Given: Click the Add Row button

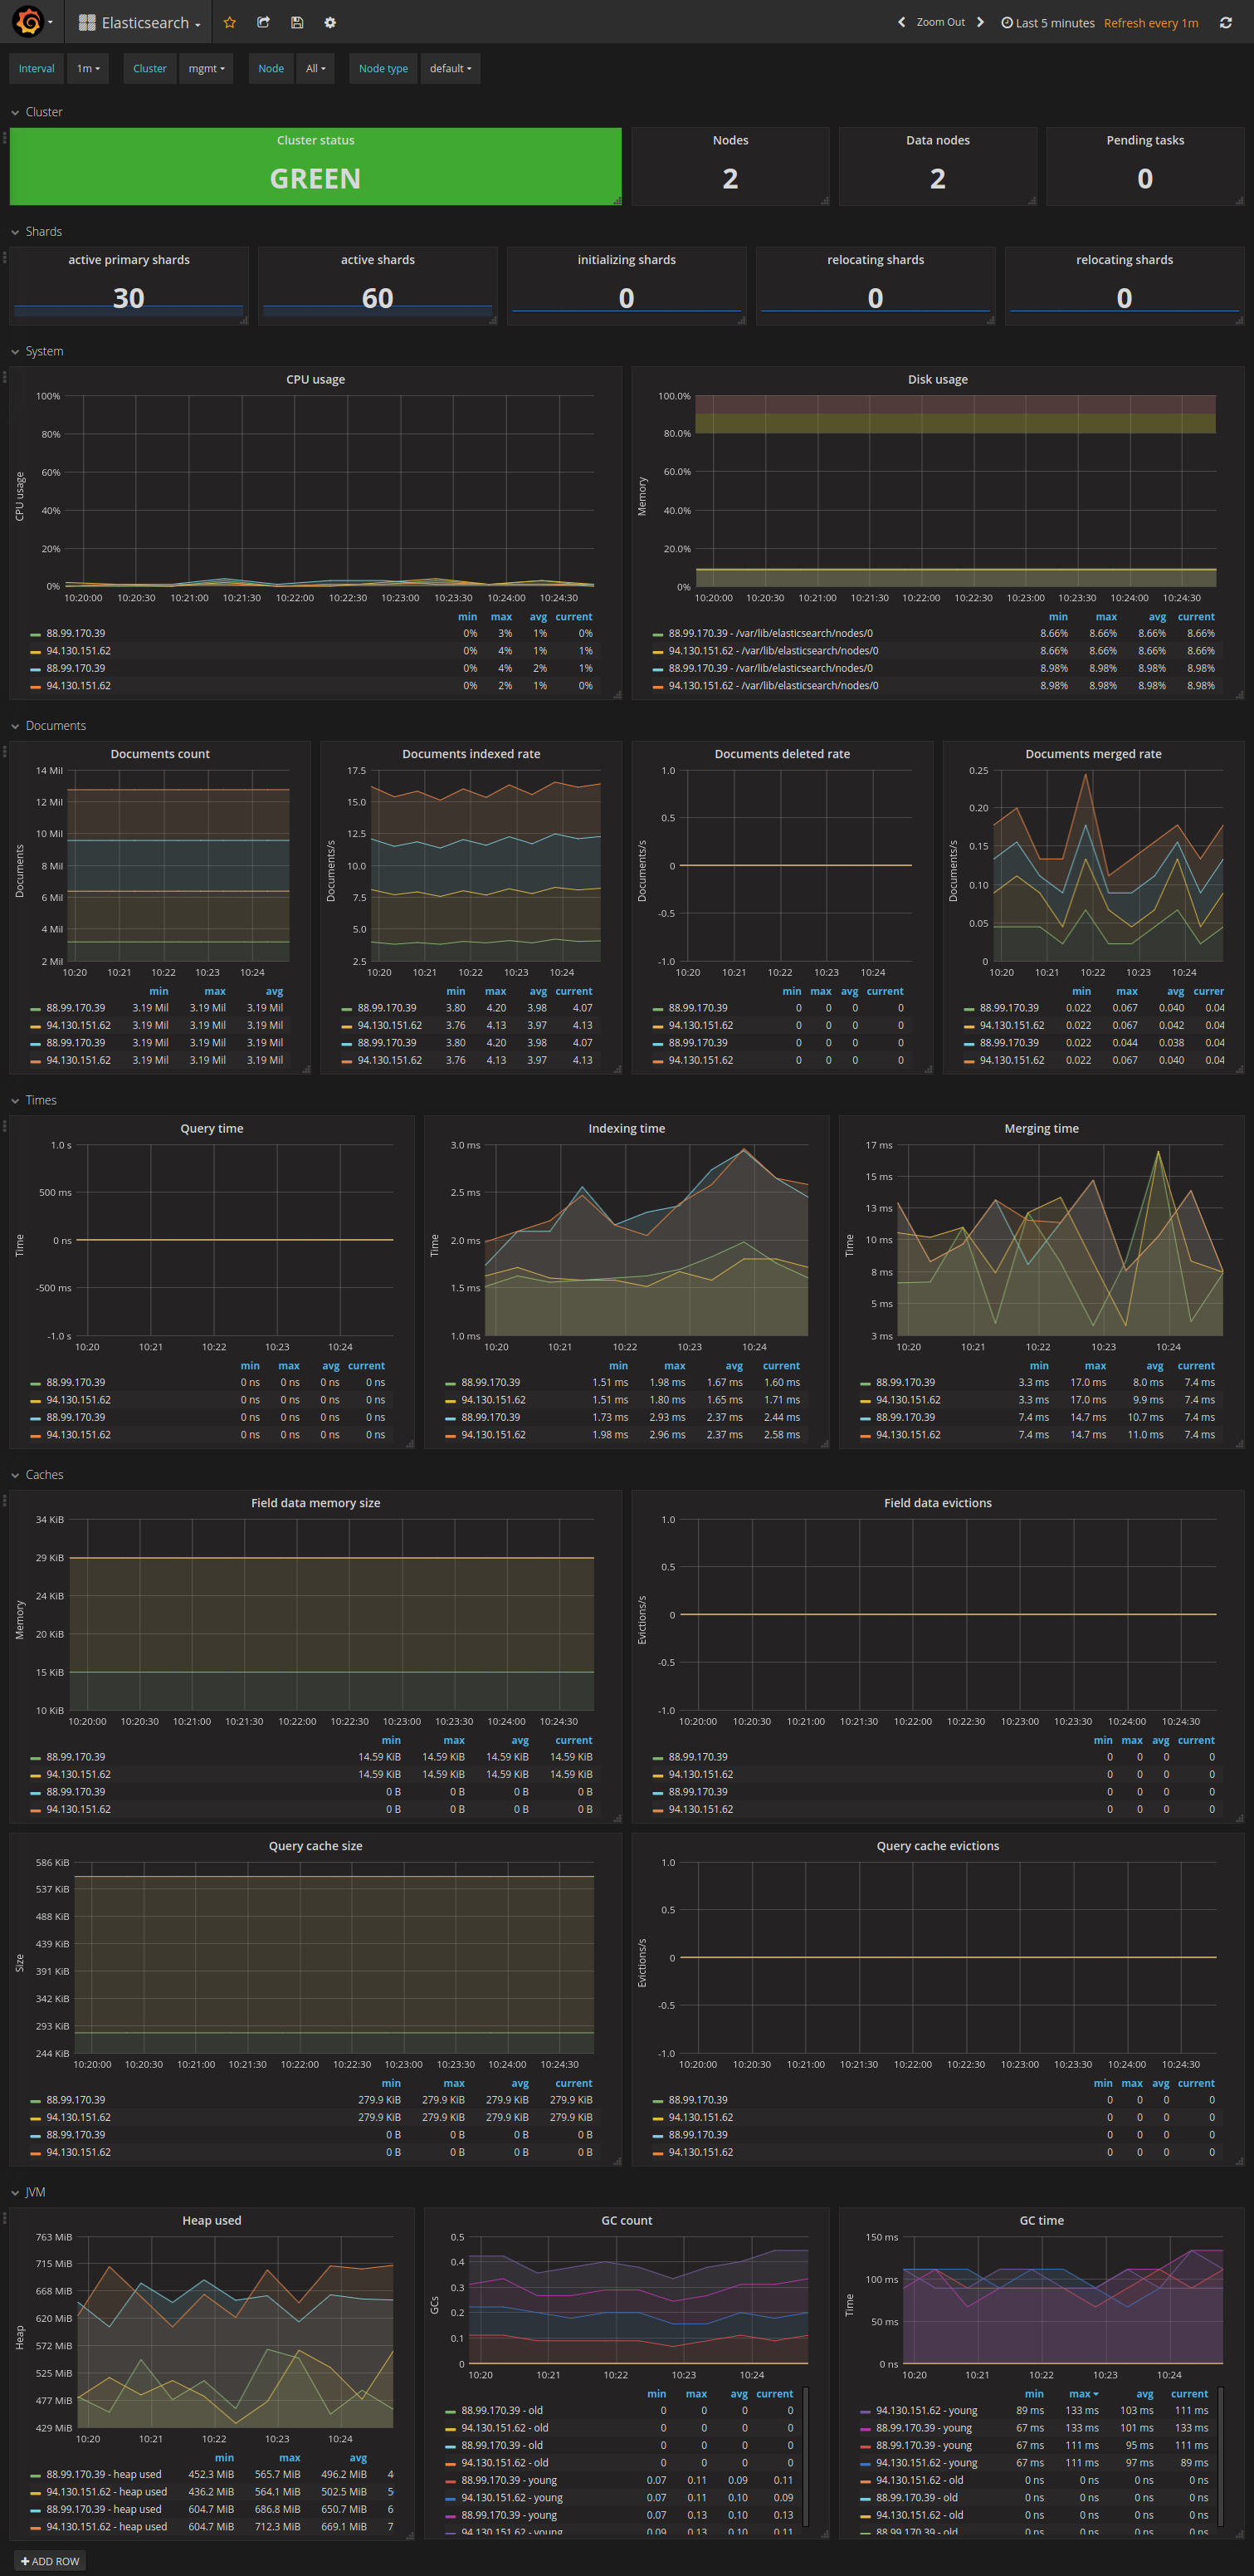Looking at the screenshot, I should click(x=49, y=2560).
